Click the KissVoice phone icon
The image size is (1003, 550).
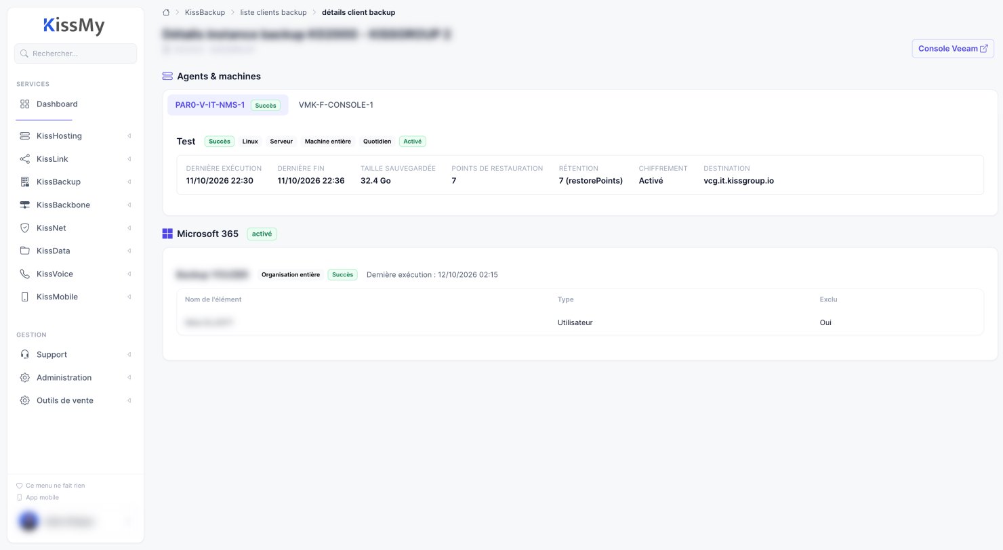point(25,274)
